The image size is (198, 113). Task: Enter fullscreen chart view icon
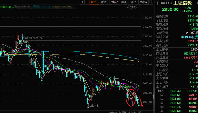tap(150, 2)
